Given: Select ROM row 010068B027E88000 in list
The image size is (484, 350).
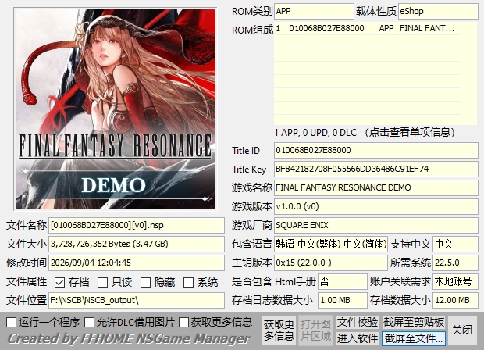Looking at the screenshot, I should click(368, 28).
